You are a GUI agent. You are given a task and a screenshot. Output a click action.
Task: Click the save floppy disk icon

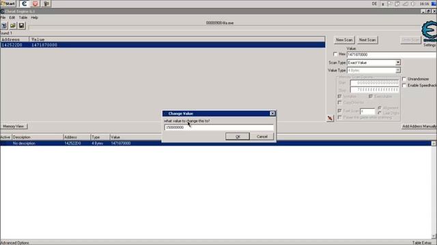[x=21, y=26]
